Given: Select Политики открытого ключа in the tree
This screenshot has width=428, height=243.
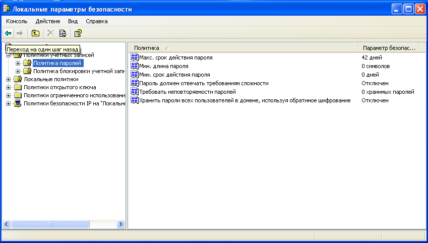Looking at the screenshot, I should point(60,87).
